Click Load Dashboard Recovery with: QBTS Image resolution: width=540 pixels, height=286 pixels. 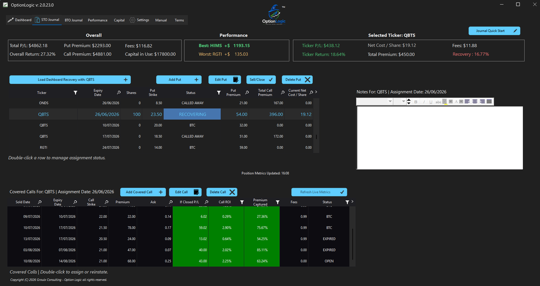pos(70,79)
